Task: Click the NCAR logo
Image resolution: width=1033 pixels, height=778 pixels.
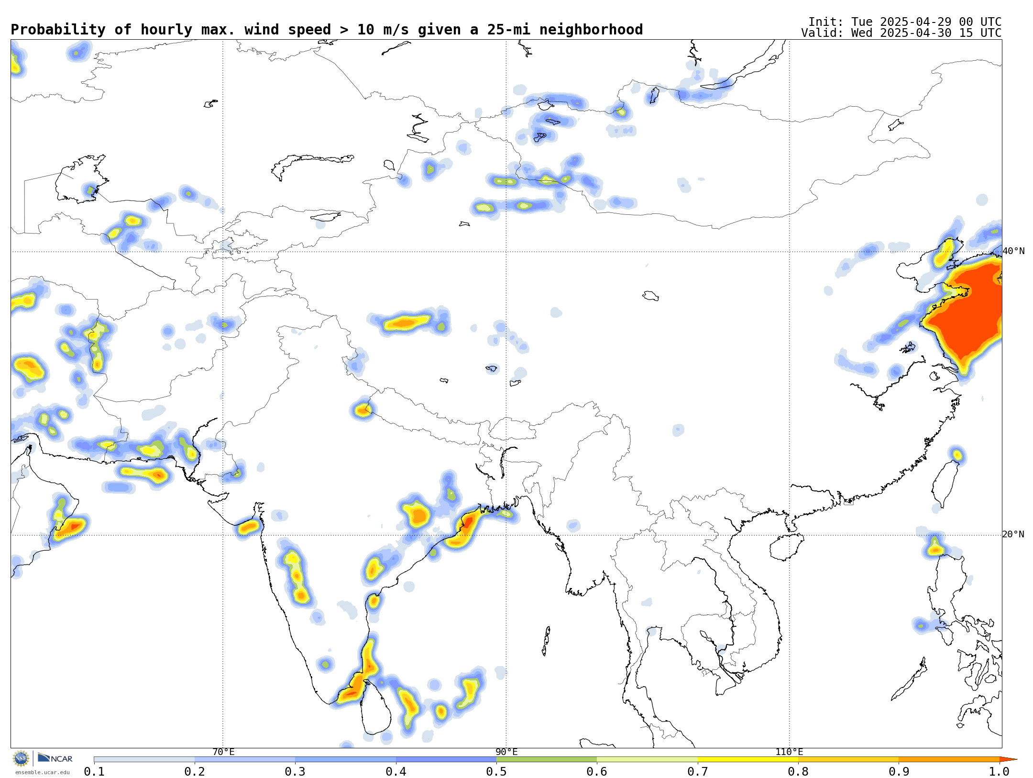Action: coord(55,758)
